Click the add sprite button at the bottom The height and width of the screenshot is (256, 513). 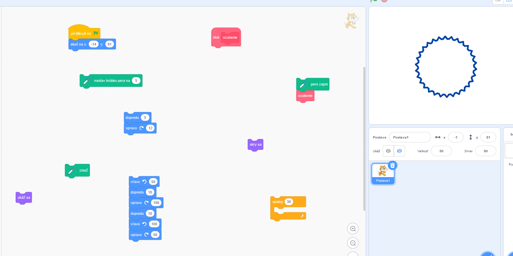(x=488, y=254)
